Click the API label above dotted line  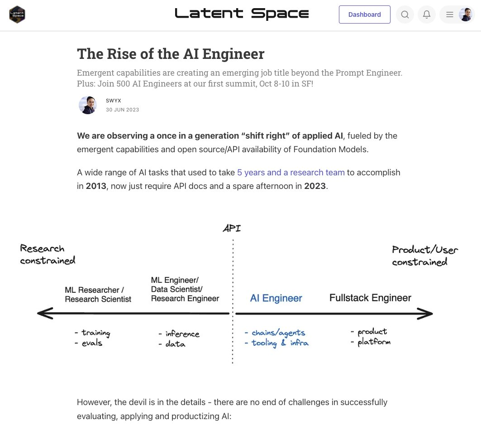point(232,228)
